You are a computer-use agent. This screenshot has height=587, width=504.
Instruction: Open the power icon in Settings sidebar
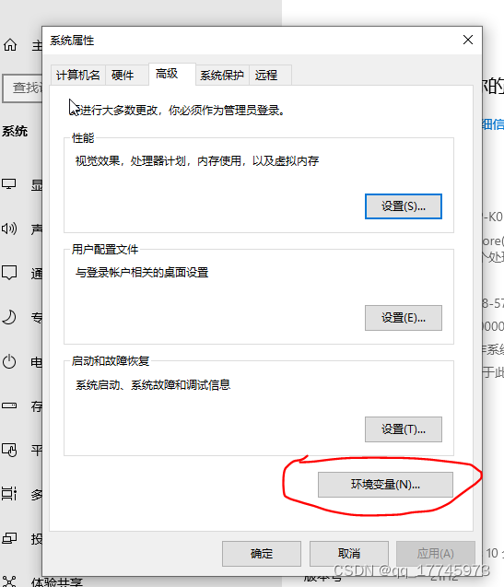tap(9, 361)
